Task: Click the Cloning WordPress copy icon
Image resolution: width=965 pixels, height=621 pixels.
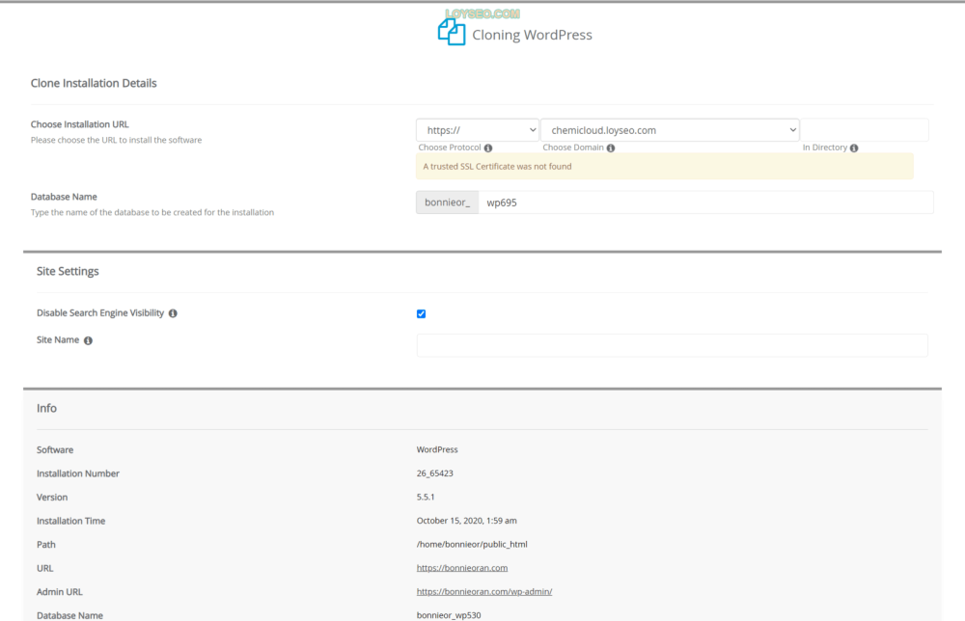Action: click(451, 32)
